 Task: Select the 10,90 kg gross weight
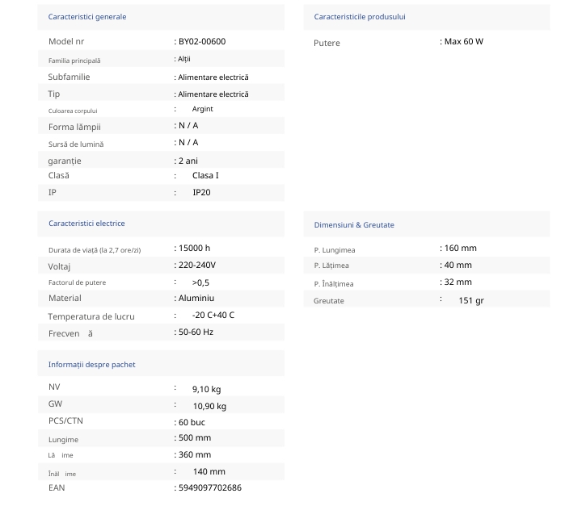[209, 406]
